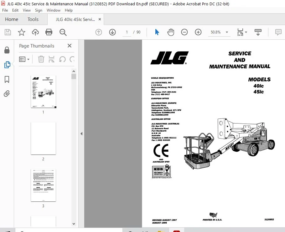This screenshot has width=285, height=232.
Task: Click 'SERVICE AND MAINTENANCE MANUAL' title text
Action: (240, 60)
